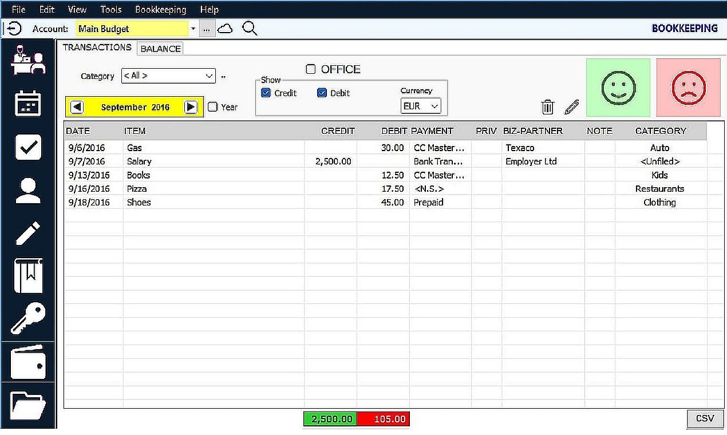Screen dimensions: 727x435
Task: Click the ellipsis button beside Account
Action: pos(207,29)
